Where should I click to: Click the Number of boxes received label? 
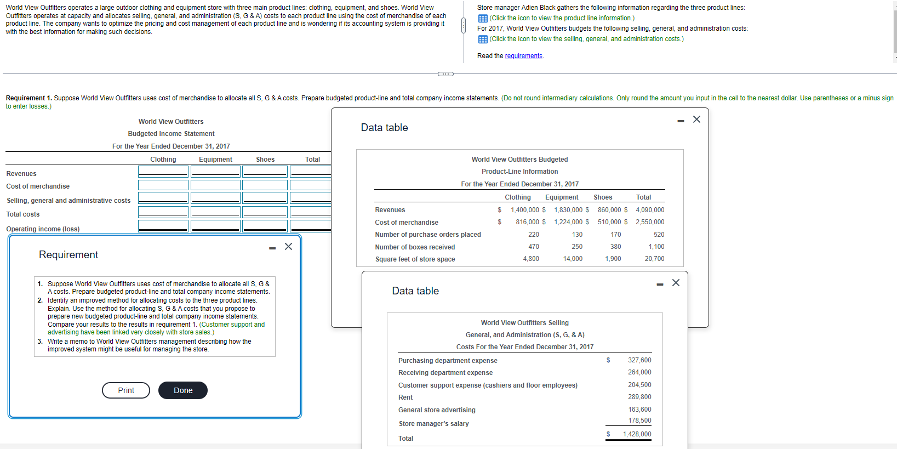[x=415, y=247]
